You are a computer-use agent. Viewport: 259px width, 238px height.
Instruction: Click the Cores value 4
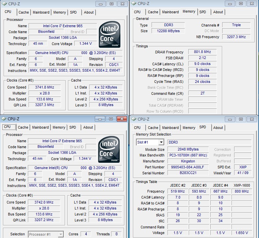click(86, 234)
